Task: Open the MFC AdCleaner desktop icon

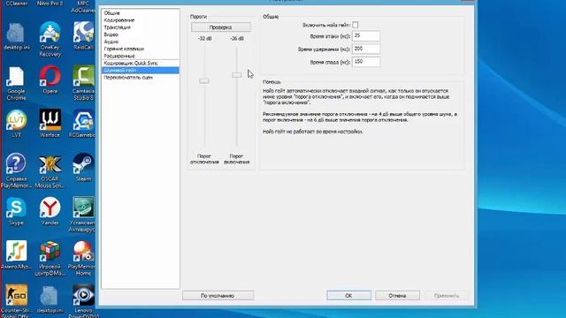Action: pyautogui.click(x=83, y=6)
